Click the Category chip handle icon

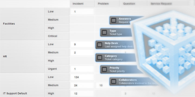pos(100,58)
